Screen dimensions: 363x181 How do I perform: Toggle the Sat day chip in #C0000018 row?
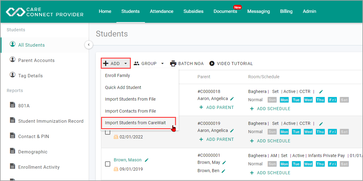coord(344,100)
